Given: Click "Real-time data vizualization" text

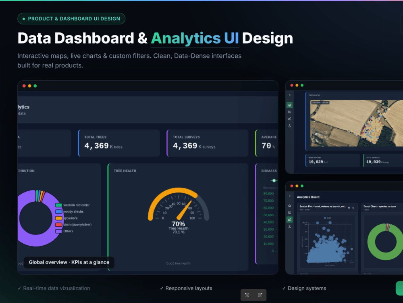Looking at the screenshot, I should click(x=56, y=288).
